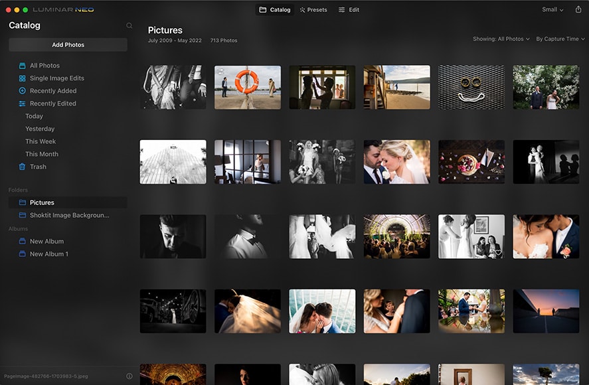Select the greenhouse ceremony crowd photo
The width and height of the screenshot is (589, 385).
396,236
